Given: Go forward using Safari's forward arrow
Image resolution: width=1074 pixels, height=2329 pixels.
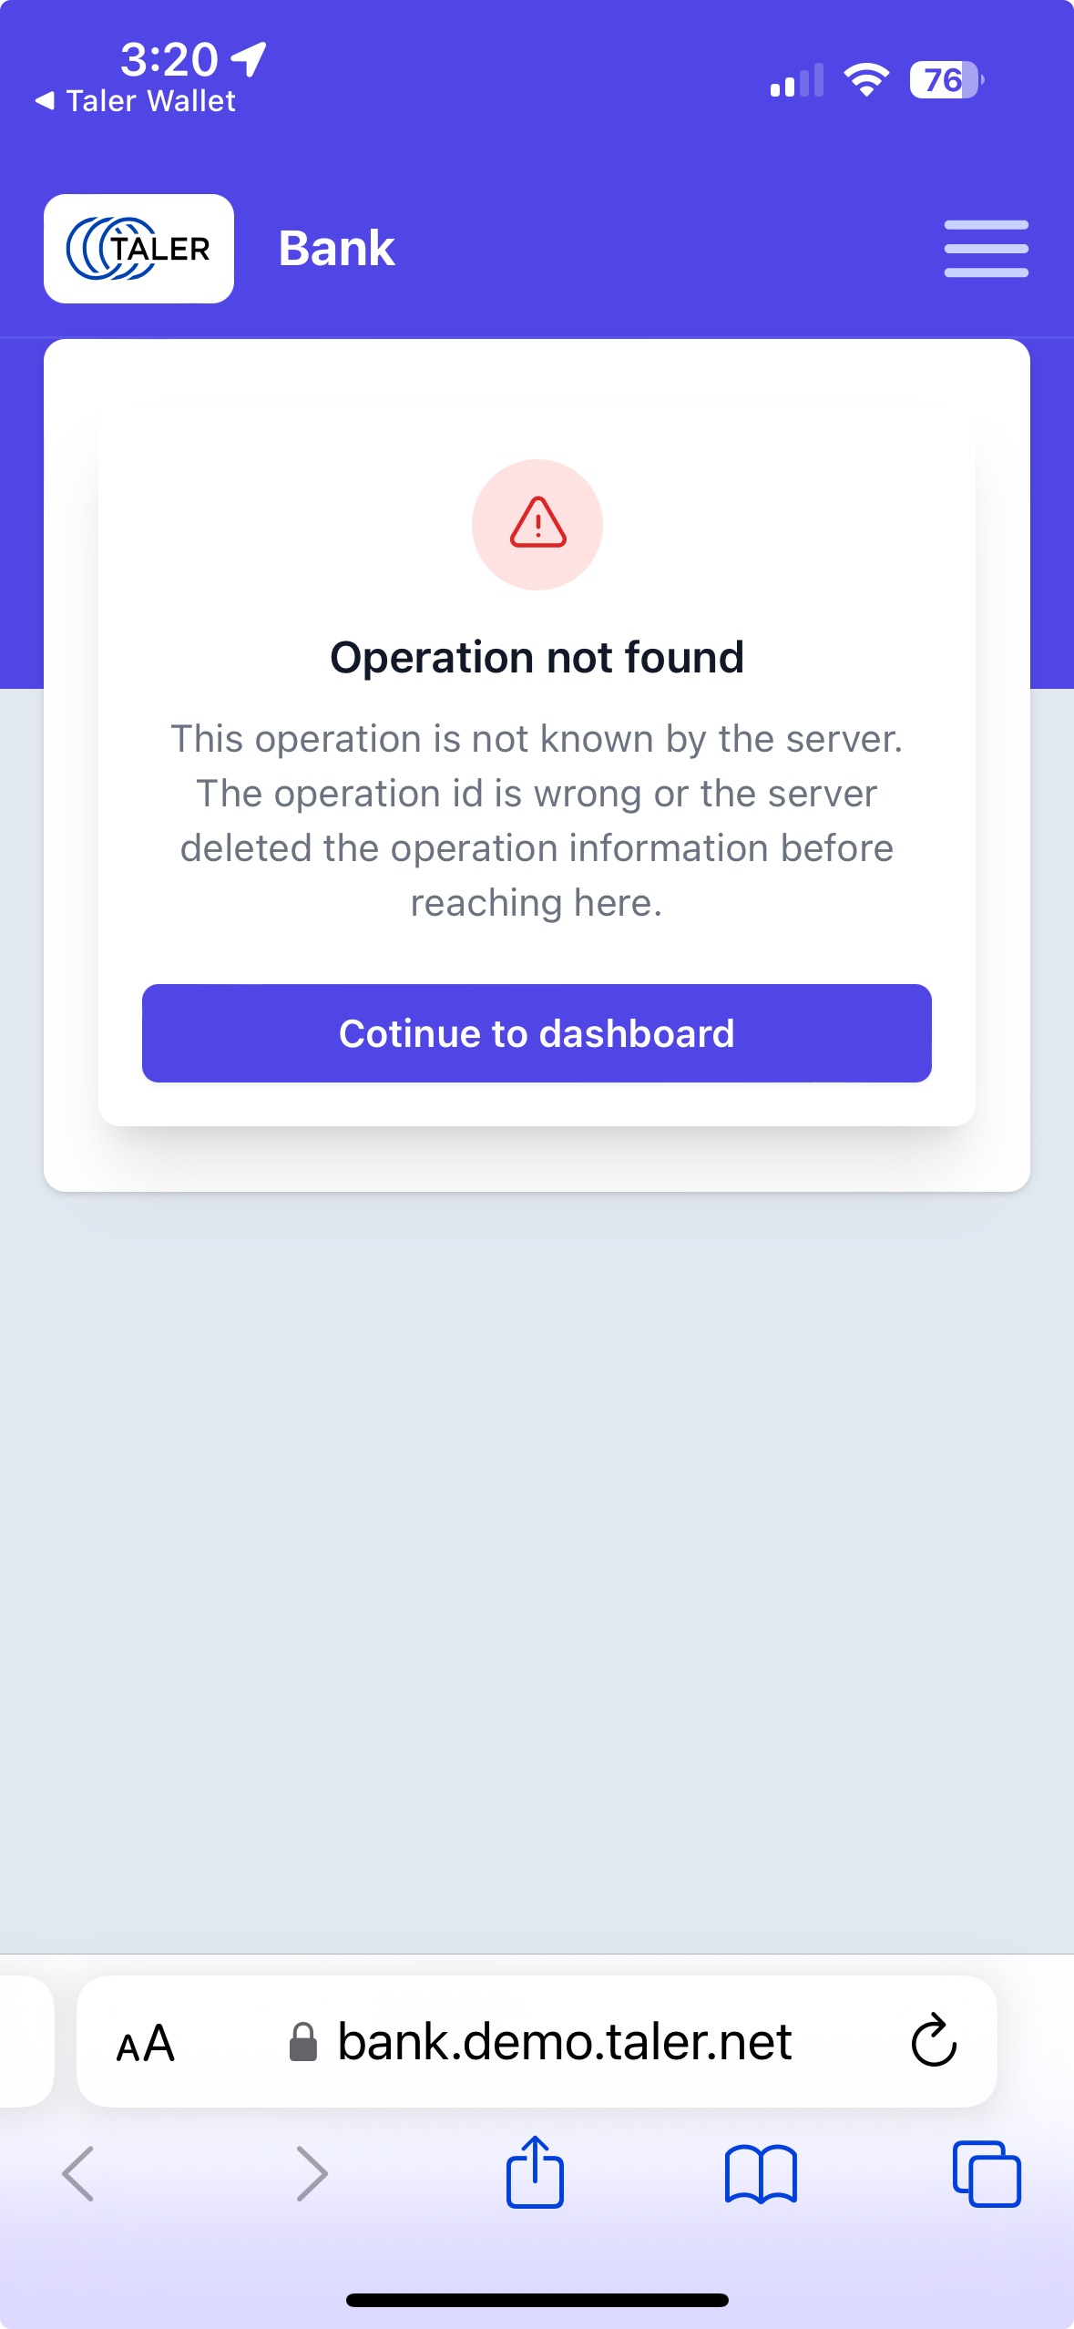Looking at the screenshot, I should point(312,2173).
